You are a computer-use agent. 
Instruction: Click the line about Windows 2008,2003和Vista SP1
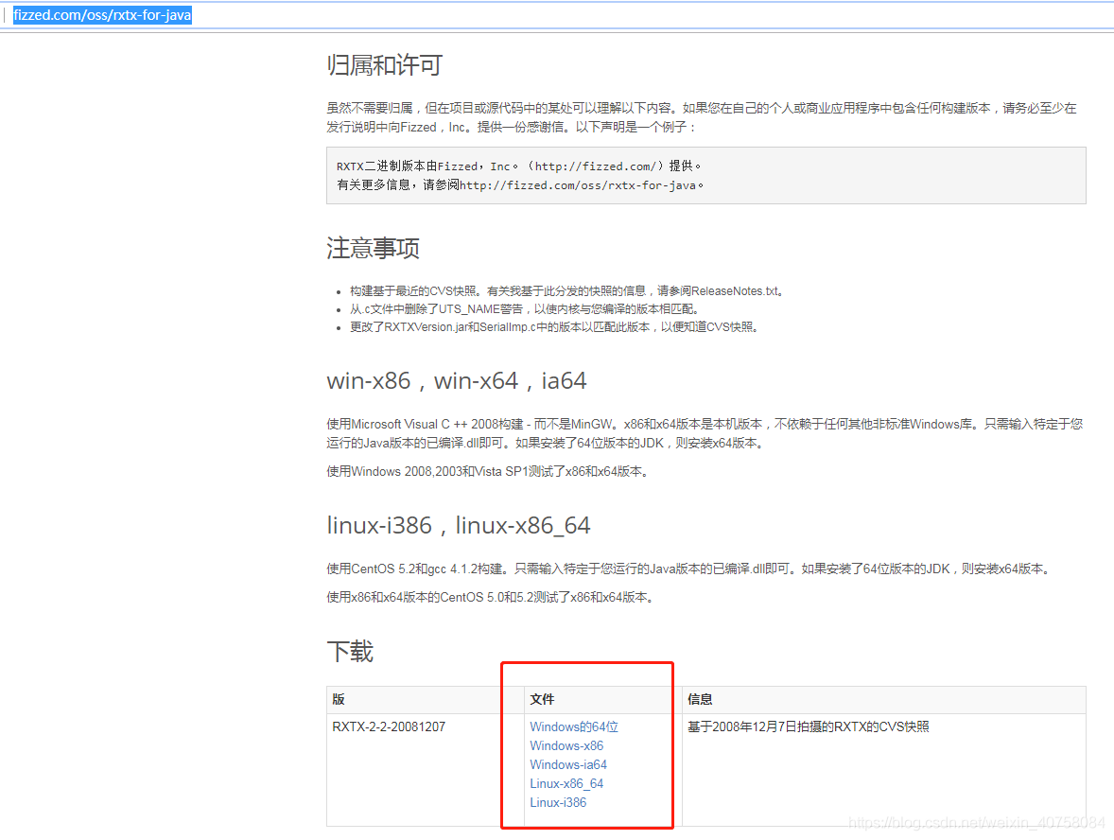[488, 471]
